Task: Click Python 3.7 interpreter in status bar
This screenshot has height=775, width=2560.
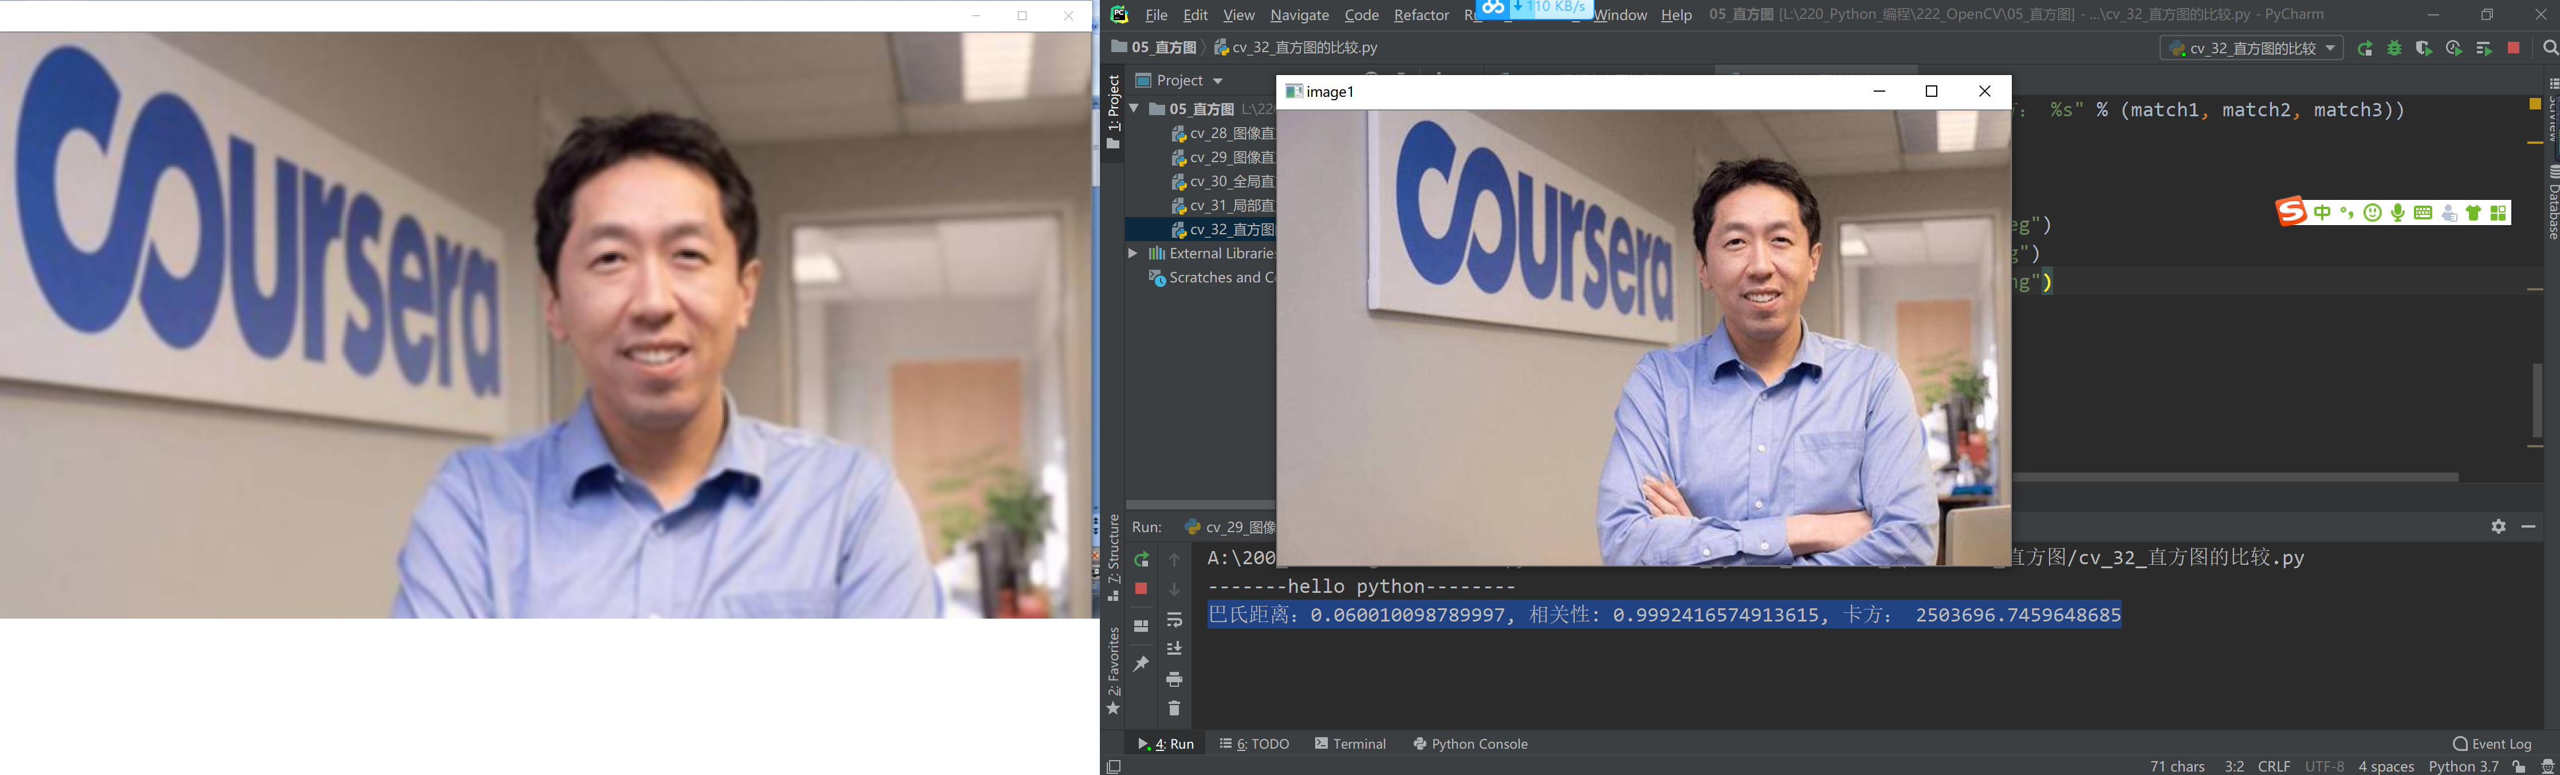Action: click(2463, 766)
